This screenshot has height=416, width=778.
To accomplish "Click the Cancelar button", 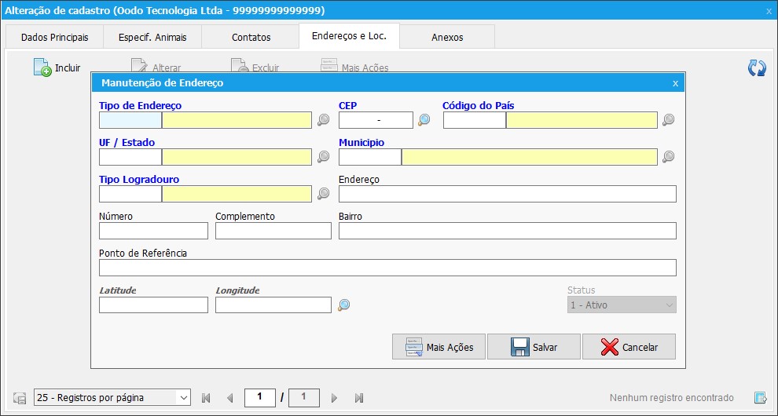I will [629, 347].
